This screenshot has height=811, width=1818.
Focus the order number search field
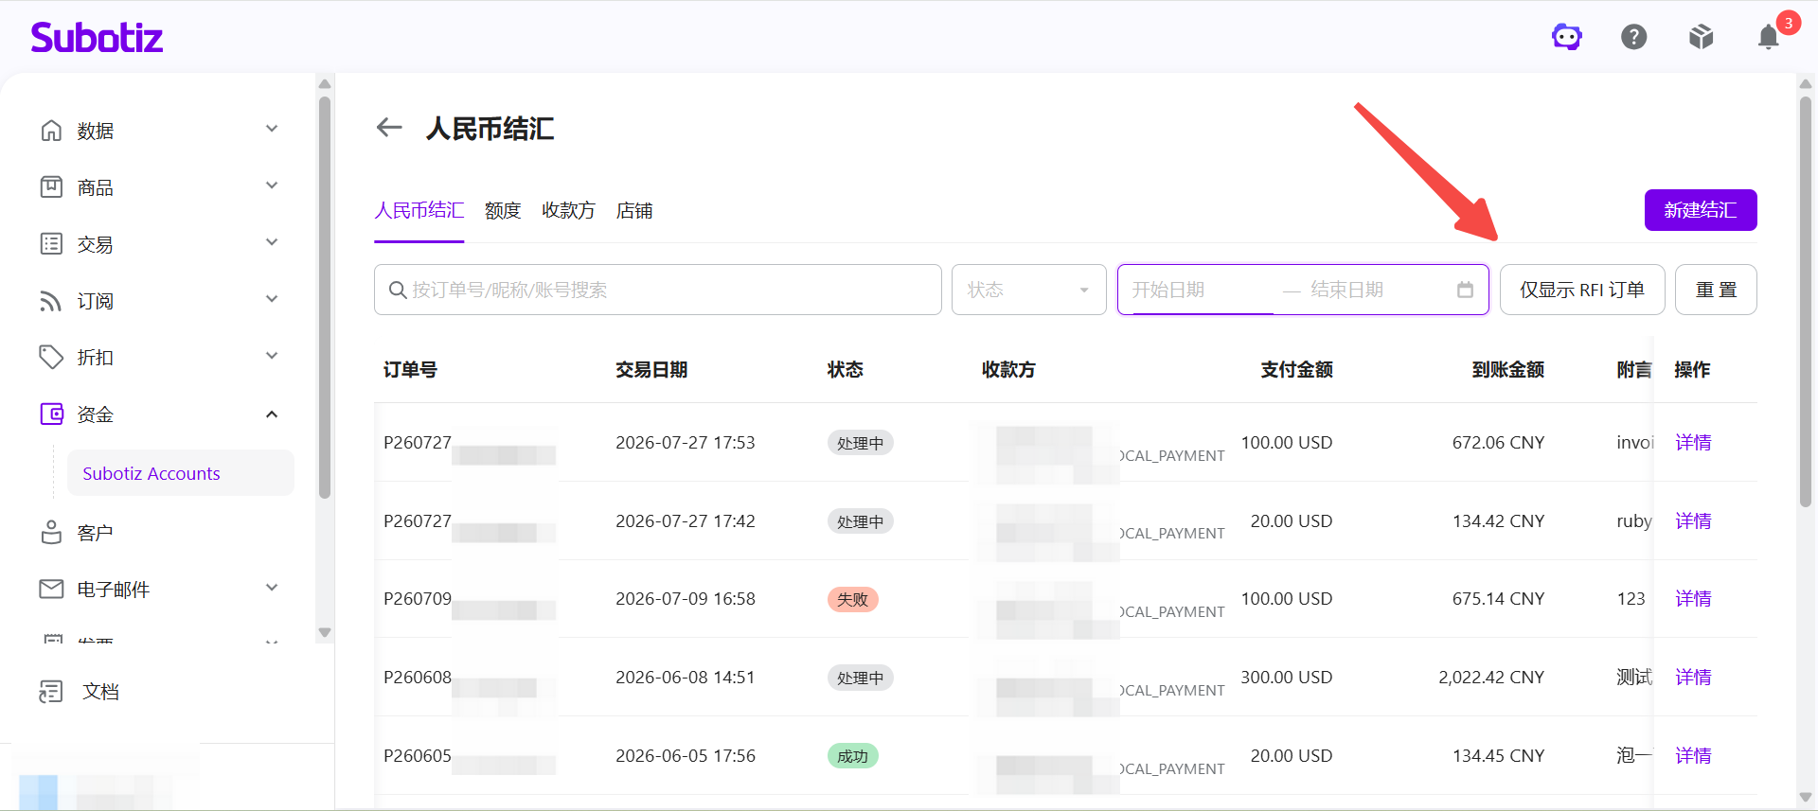[658, 290]
